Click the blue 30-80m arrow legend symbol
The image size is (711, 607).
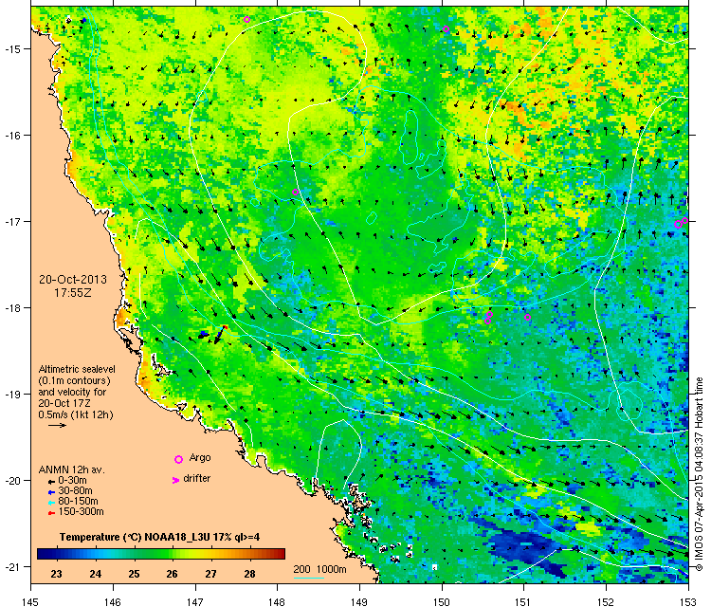click(52, 492)
